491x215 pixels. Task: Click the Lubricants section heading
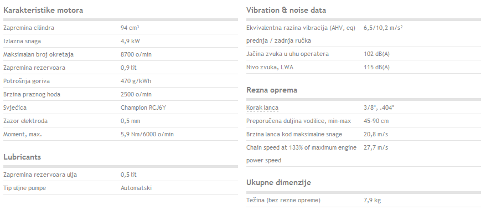click(22, 157)
